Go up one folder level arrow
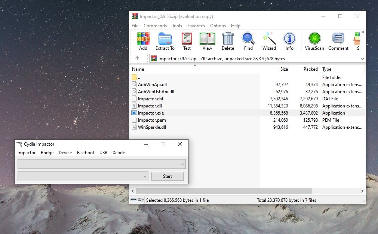Screen dimensions: 378x234 [x=137, y=58]
